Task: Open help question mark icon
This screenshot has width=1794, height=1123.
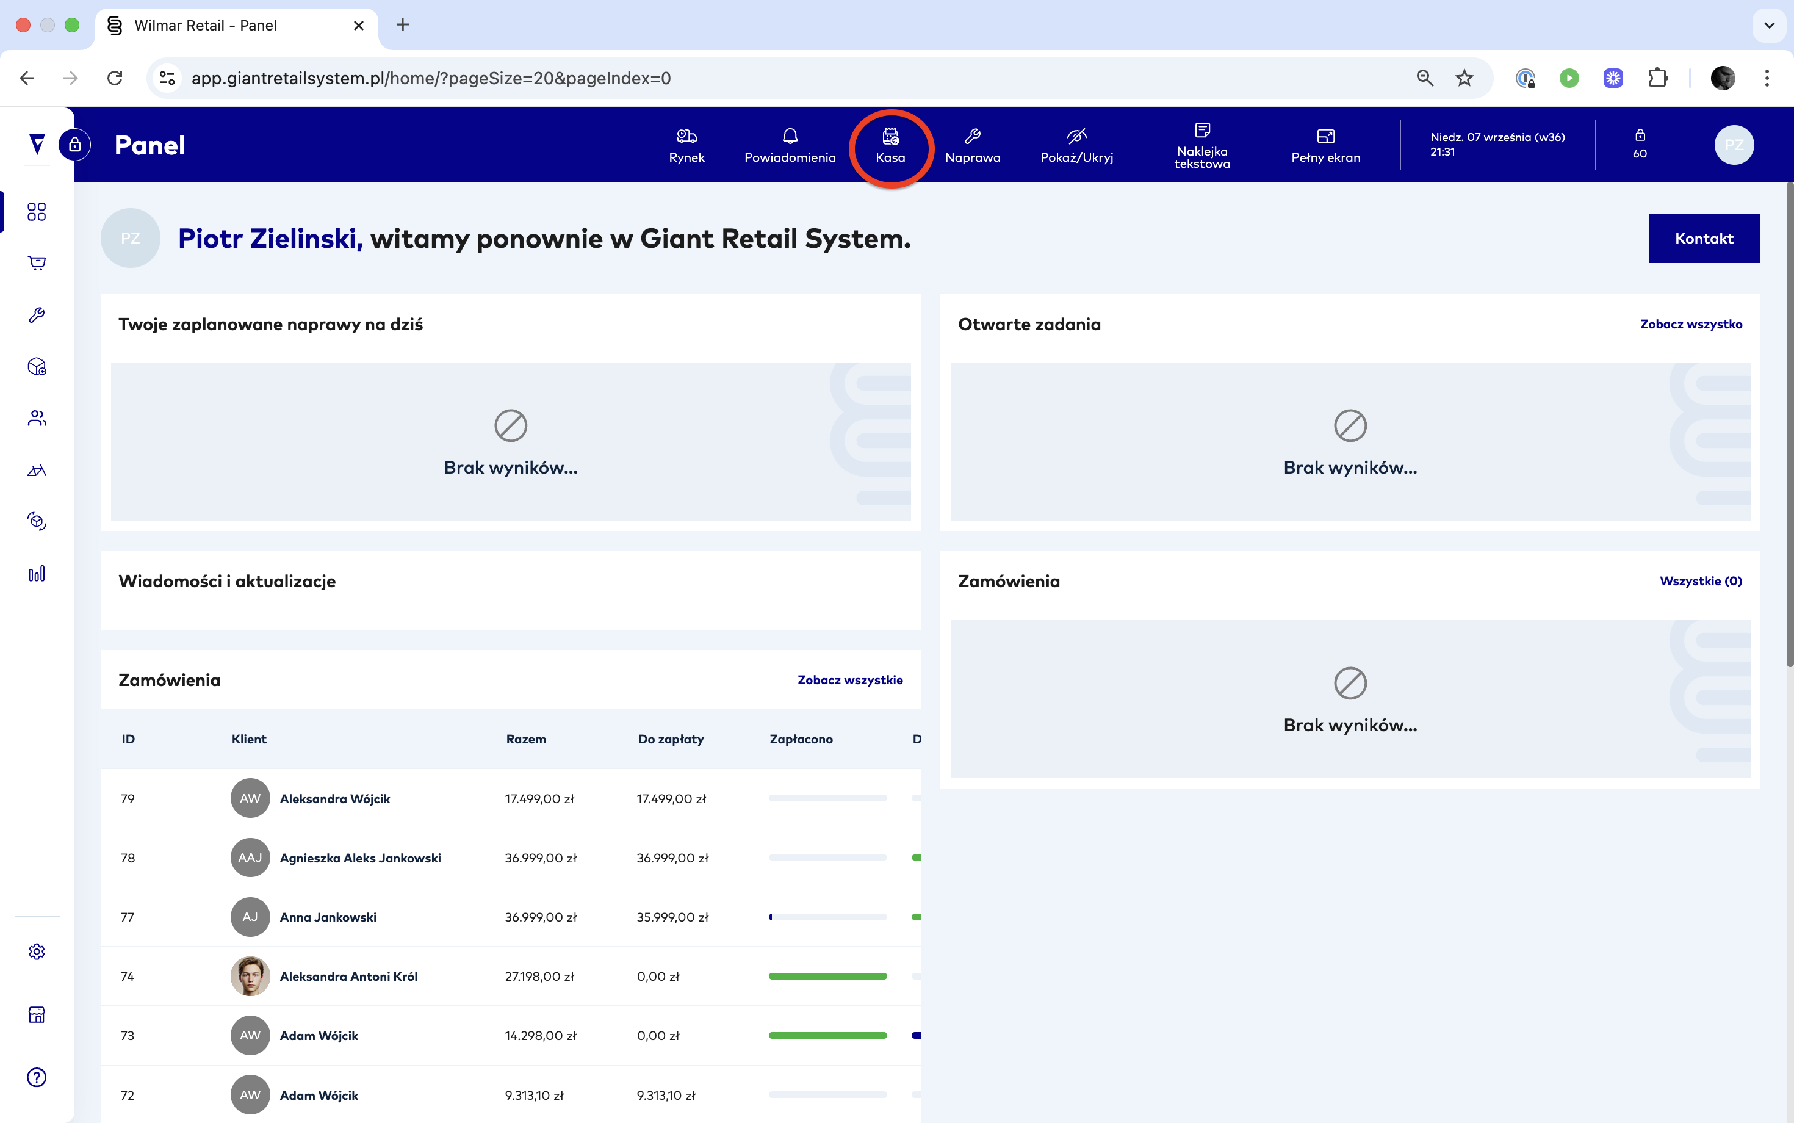Action: (37, 1077)
